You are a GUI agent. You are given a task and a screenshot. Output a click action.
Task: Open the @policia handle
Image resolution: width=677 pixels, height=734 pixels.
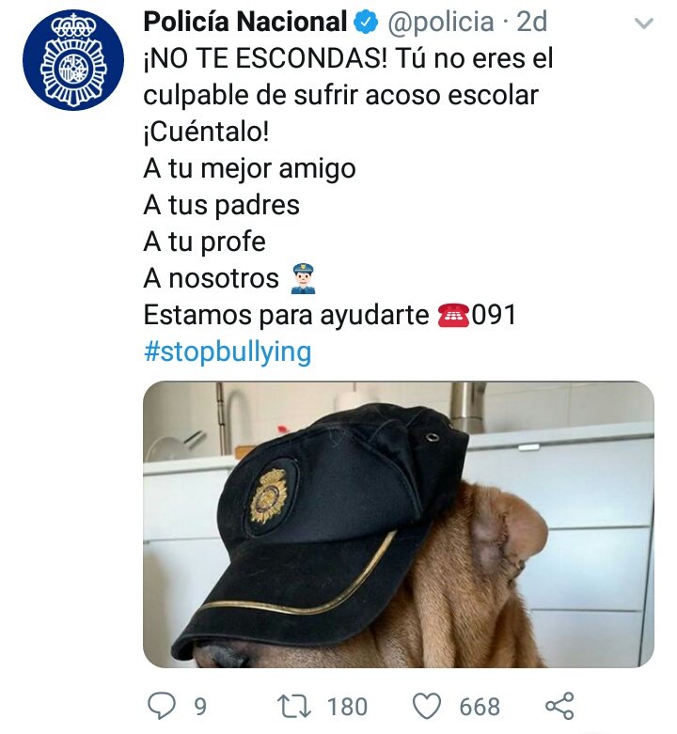click(x=441, y=22)
